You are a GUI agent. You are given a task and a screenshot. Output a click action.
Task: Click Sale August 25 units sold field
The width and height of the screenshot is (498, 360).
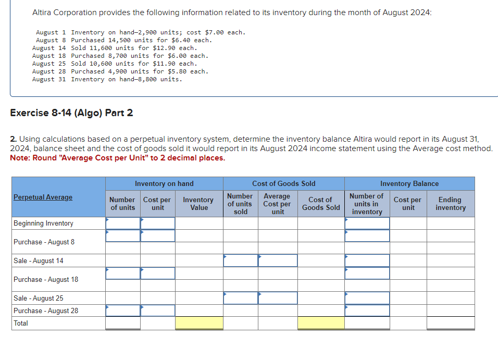(241, 298)
